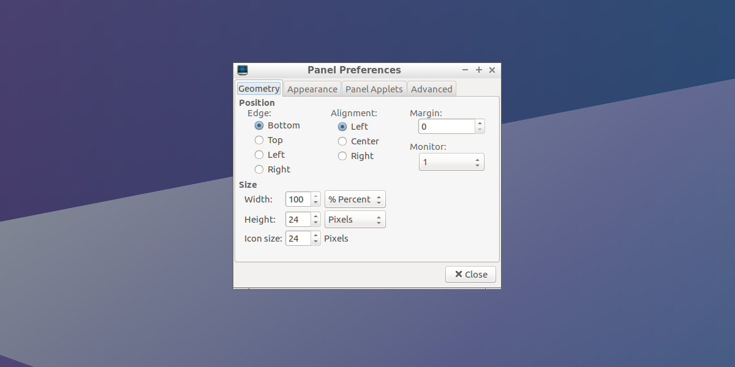Increase the Margin value

coord(480,123)
